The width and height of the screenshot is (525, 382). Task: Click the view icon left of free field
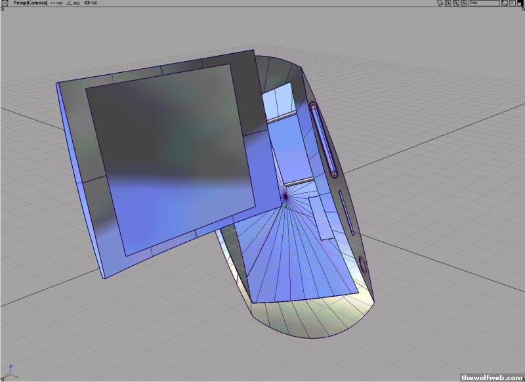pyautogui.click(x=464, y=3)
